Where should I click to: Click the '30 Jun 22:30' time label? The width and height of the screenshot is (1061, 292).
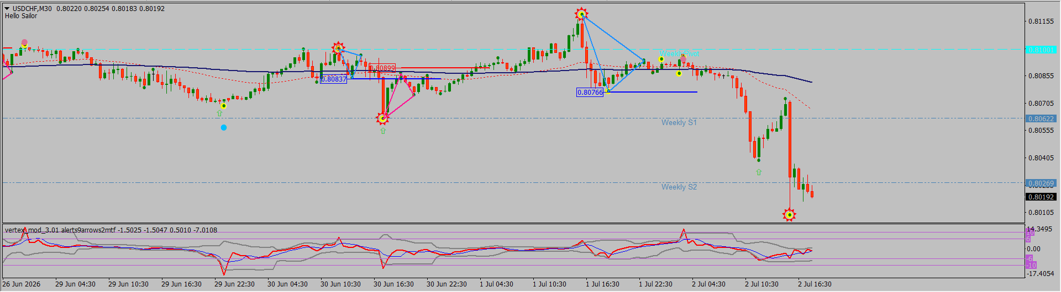447,284
